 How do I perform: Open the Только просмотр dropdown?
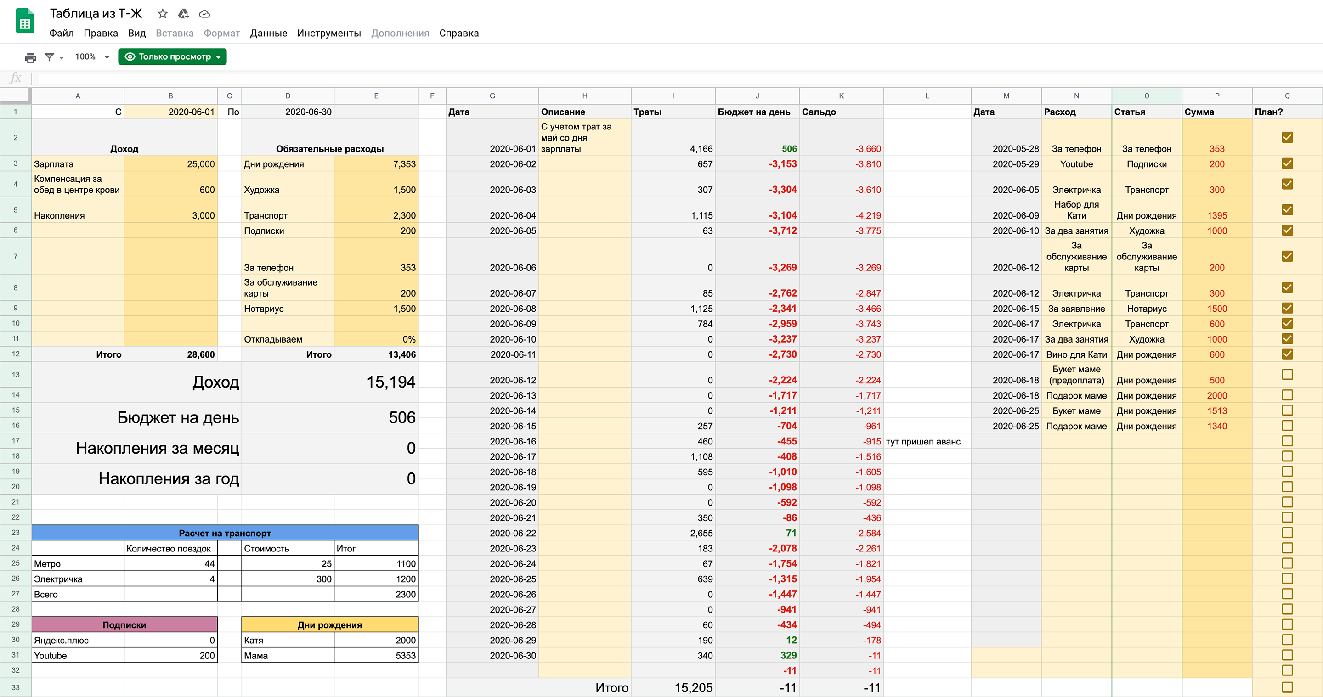coord(173,56)
